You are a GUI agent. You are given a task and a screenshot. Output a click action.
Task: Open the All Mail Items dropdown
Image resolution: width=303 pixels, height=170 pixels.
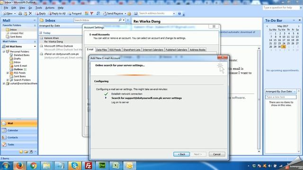[x=35, y=46]
